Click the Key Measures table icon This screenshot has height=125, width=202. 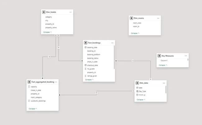159,56
